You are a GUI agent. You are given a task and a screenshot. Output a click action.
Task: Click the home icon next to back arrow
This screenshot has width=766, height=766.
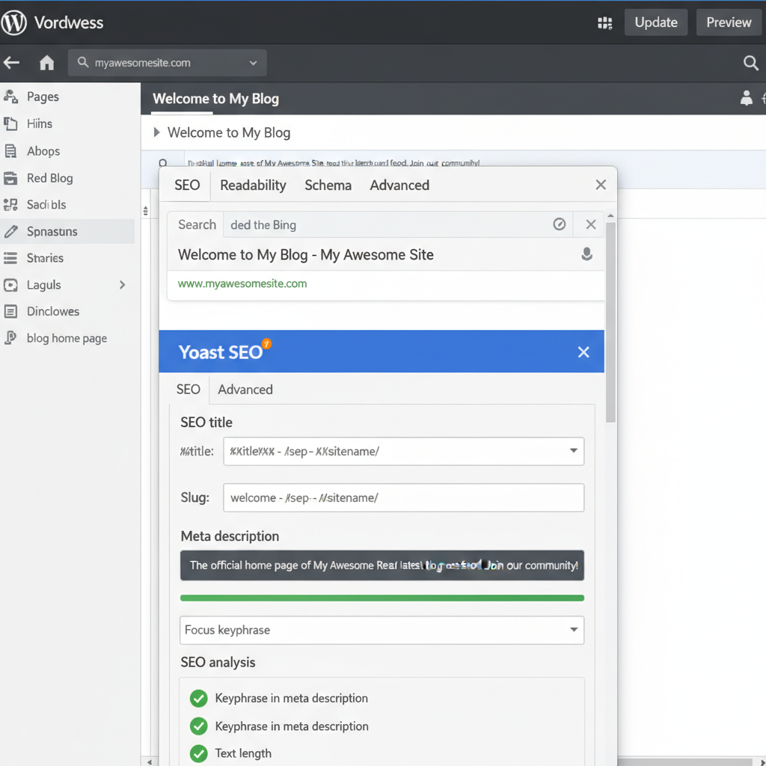[x=46, y=63]
